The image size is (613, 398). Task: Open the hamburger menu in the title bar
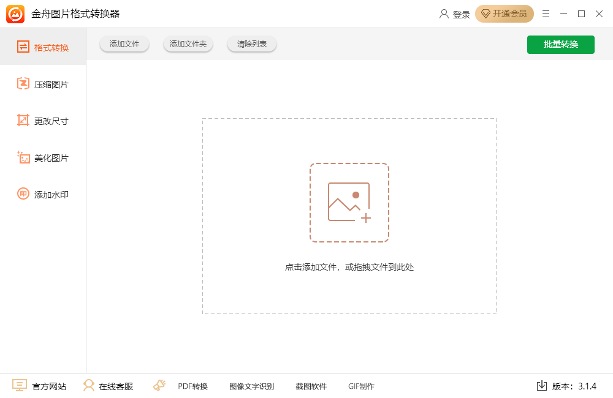546,13
